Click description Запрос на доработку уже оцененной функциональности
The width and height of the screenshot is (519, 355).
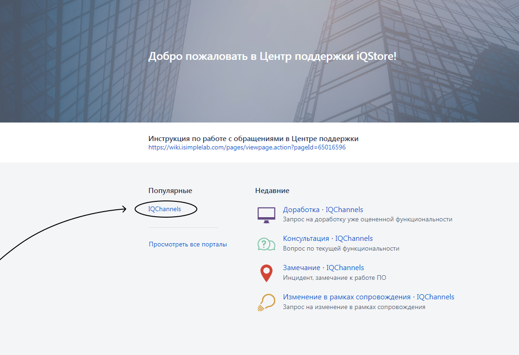click(x=367, y=219)
